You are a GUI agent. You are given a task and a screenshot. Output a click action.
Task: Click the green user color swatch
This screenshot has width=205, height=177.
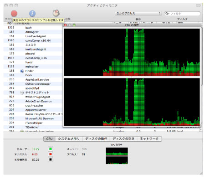[x=51, y=149]
